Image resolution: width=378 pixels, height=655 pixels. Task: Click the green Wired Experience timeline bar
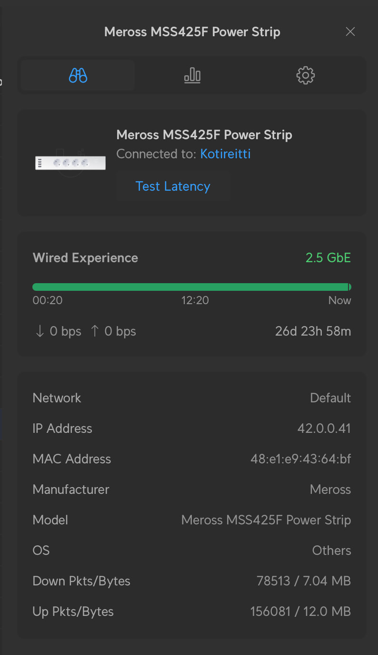coord(190,287)
